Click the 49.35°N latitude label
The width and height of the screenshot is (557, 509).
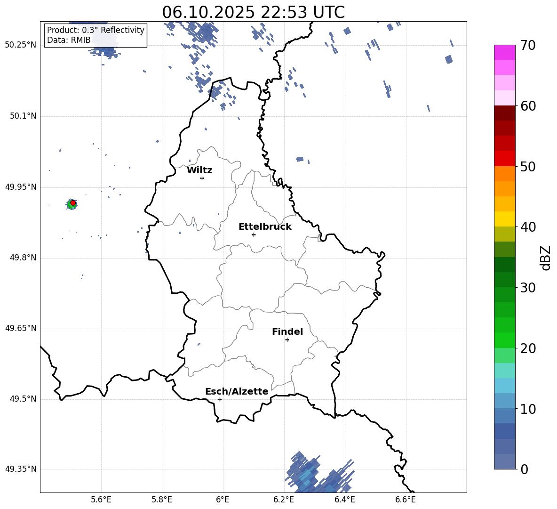pos(20,469)
